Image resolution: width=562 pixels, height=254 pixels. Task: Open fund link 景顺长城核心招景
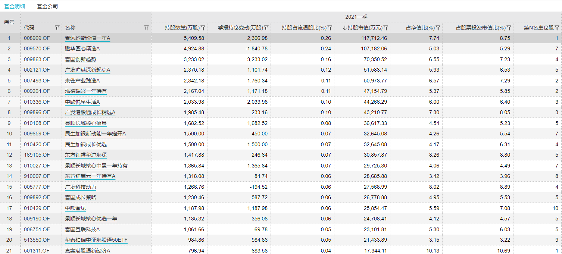[x=86, y=123]
